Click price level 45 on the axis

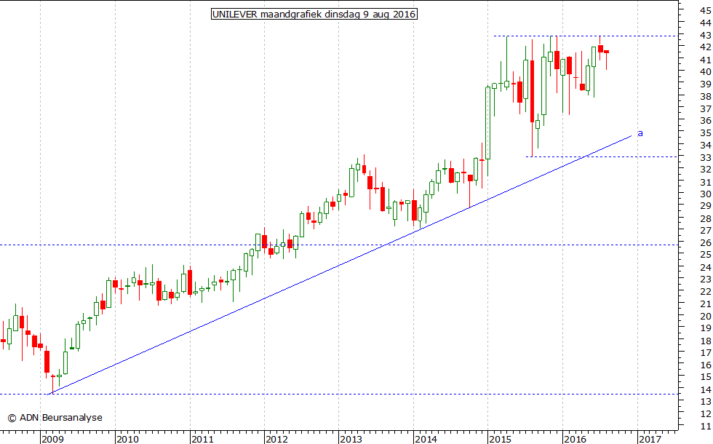tap(706, 10)
